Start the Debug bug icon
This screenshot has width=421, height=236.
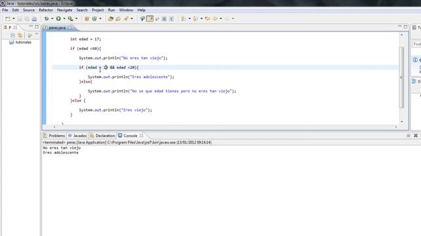pos(47,19)
